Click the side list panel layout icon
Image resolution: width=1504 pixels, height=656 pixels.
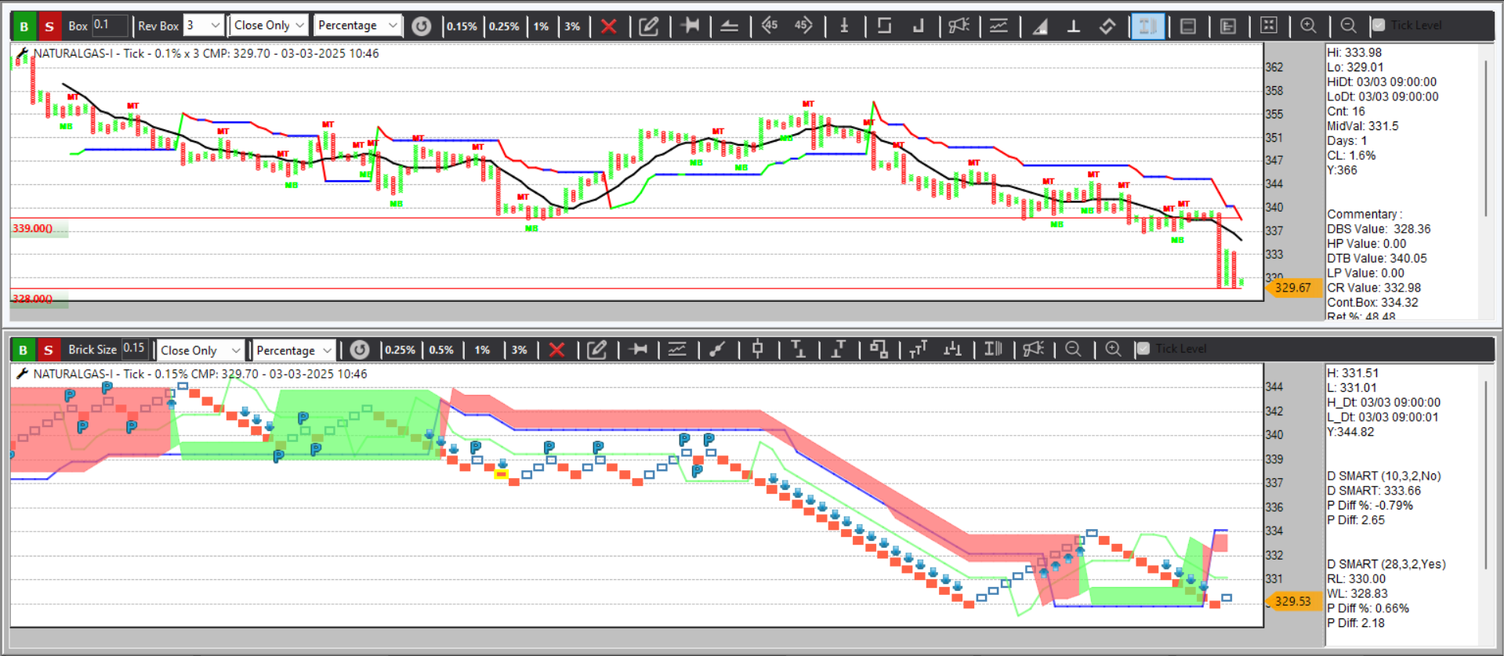tap(1228, 26)
